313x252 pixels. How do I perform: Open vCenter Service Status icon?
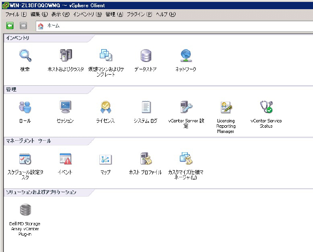(266, 106)
